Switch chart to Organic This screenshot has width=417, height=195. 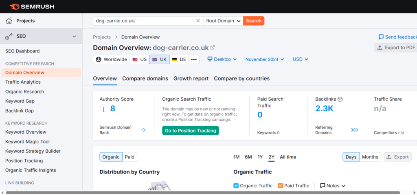click(111, 157)
